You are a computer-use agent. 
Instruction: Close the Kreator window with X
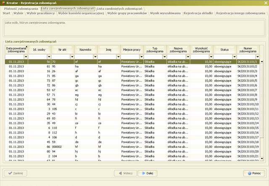click(x=266, y=3)
